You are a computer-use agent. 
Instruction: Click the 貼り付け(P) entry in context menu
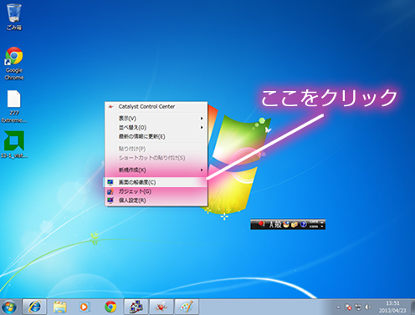coord(156,149)
